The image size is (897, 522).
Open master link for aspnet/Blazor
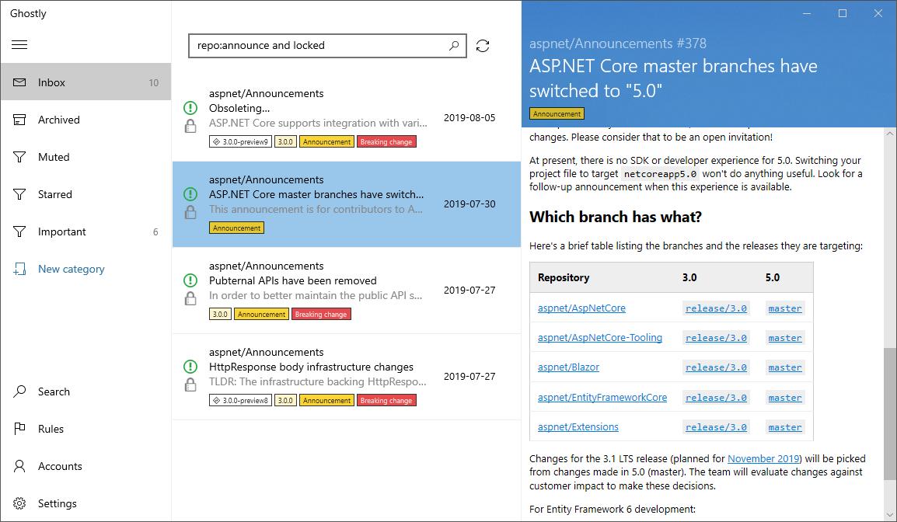(x=785, y=367)
